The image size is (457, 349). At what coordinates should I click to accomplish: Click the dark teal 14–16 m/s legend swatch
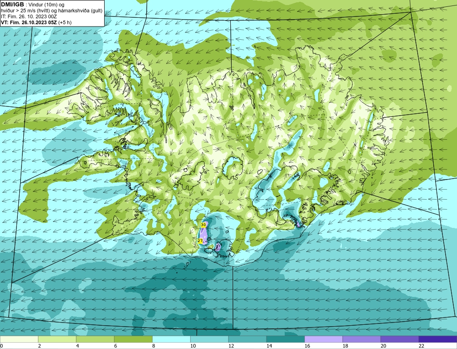[285, 339]
